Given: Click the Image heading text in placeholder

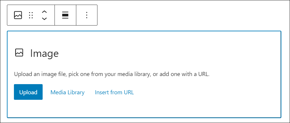Looking at the screenshot, I should pyautogui.click(x=45, y=53).
